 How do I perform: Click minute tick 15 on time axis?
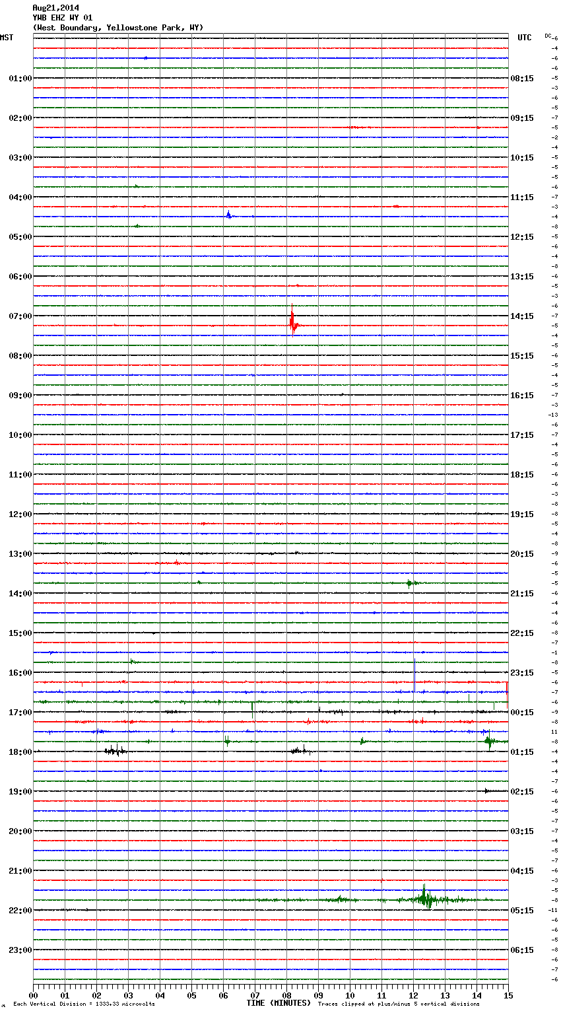(x=508, y=995)
